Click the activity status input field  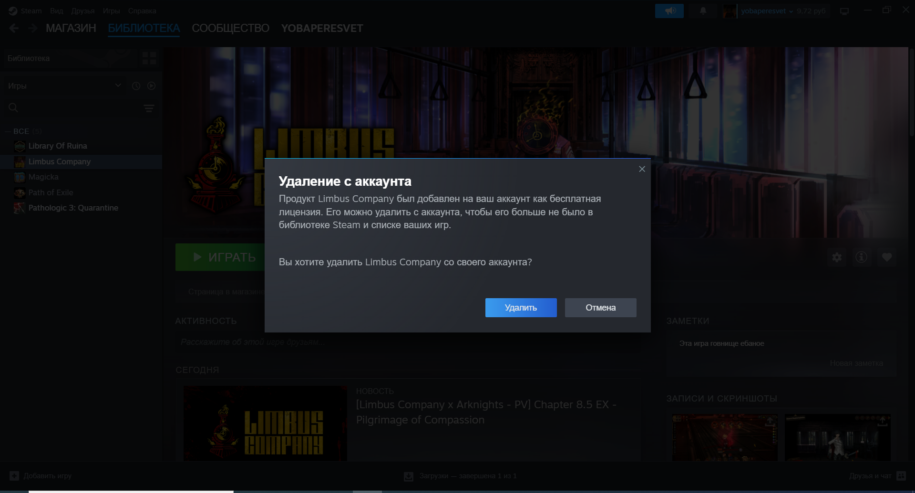tap(408, 342)
